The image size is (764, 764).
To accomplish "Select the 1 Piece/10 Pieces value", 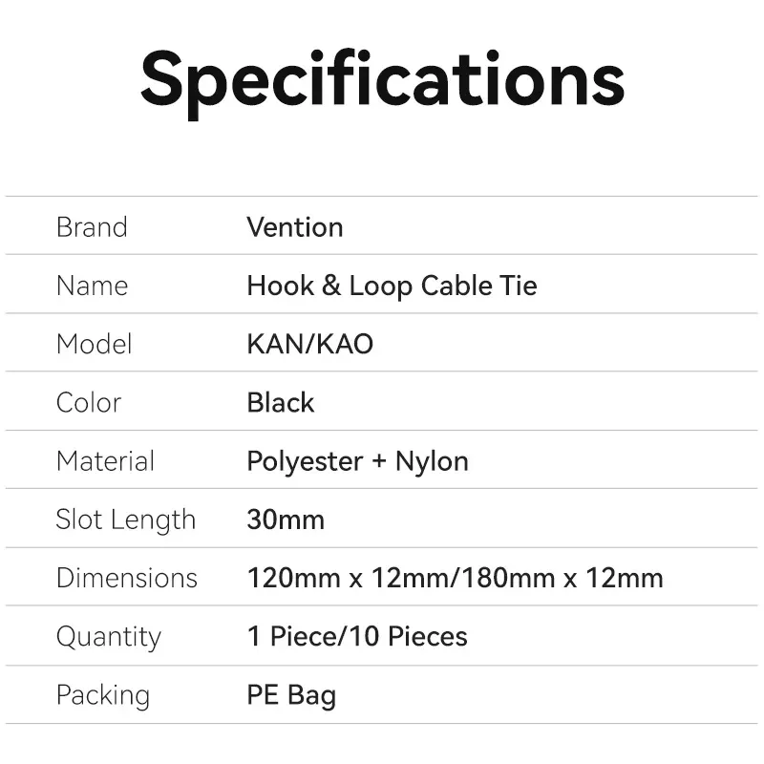I will click(357, 636).
